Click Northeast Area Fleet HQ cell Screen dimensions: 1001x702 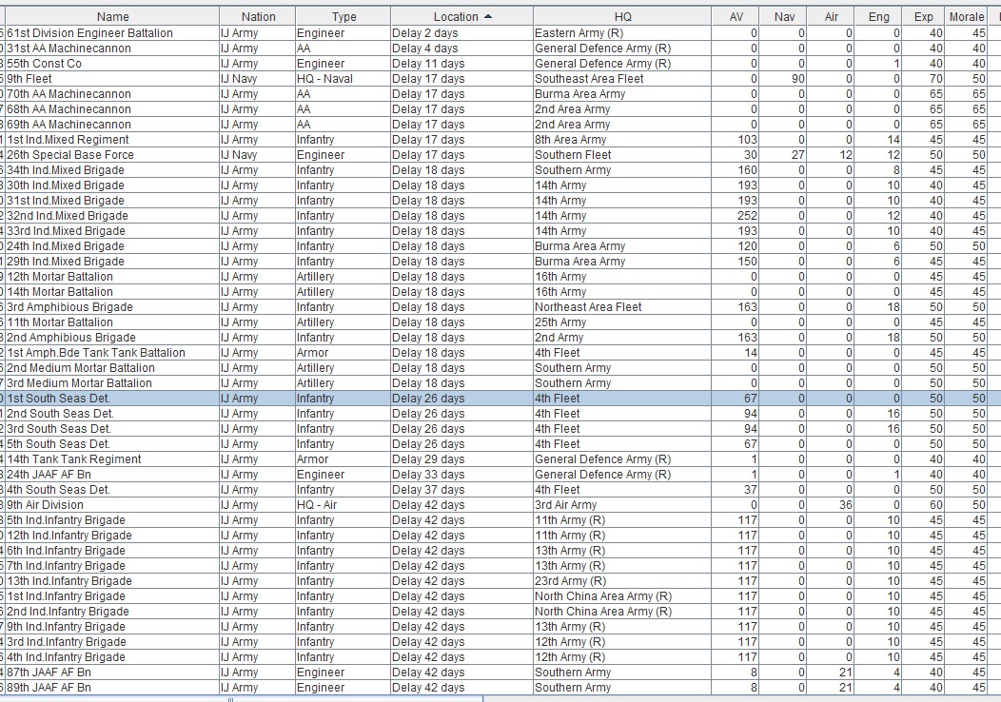(622, 307)
